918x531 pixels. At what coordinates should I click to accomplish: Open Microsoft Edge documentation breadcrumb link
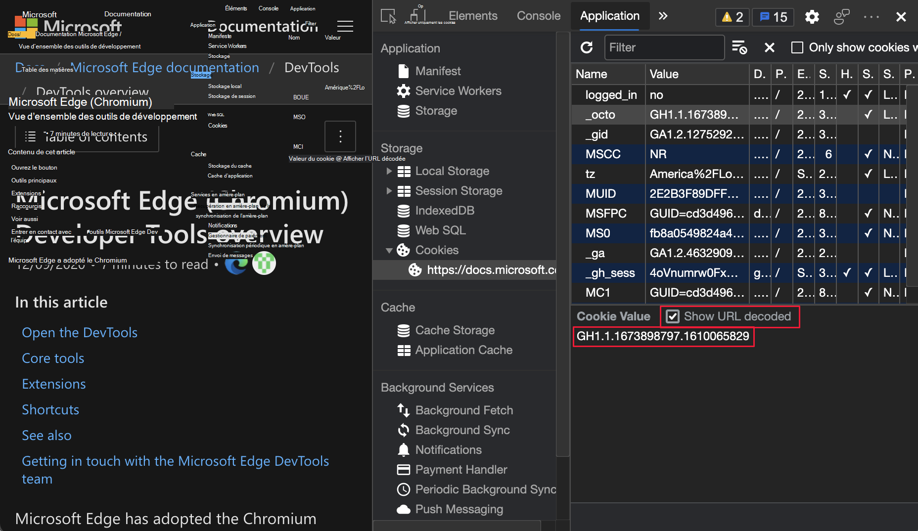click(x=165, y=68)
